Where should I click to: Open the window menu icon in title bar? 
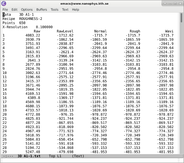3,3
